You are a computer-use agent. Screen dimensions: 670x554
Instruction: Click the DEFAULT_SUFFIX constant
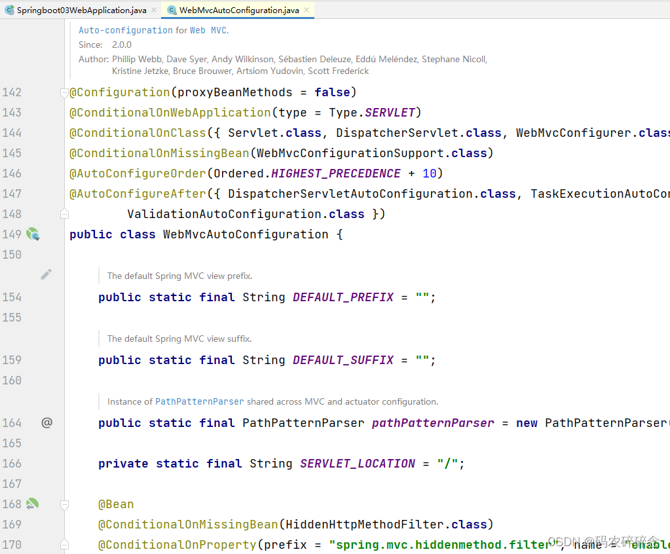[343, 360]
